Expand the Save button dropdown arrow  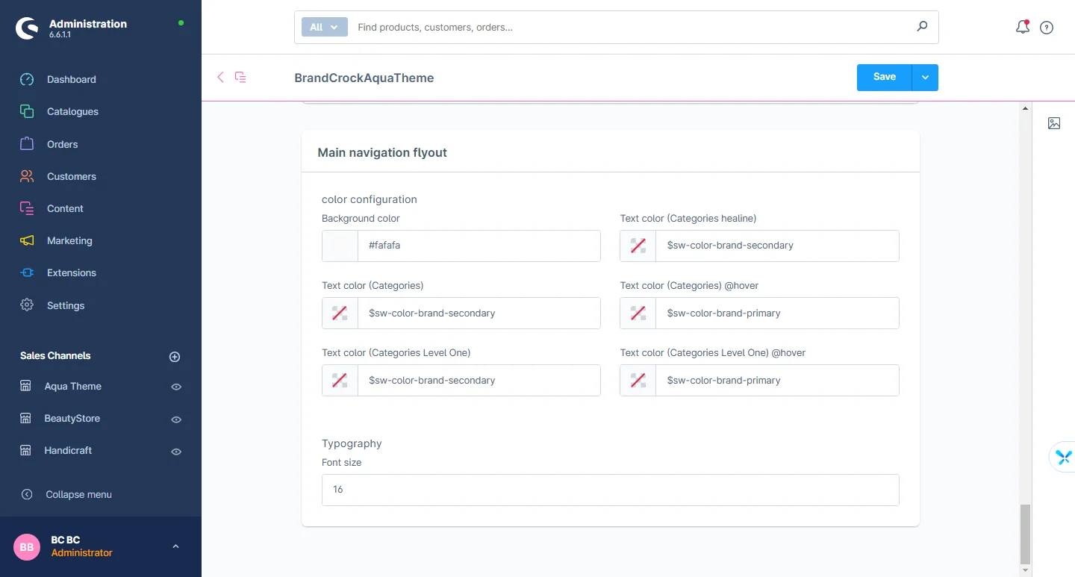pyautogui.click(x=925, y=78)
